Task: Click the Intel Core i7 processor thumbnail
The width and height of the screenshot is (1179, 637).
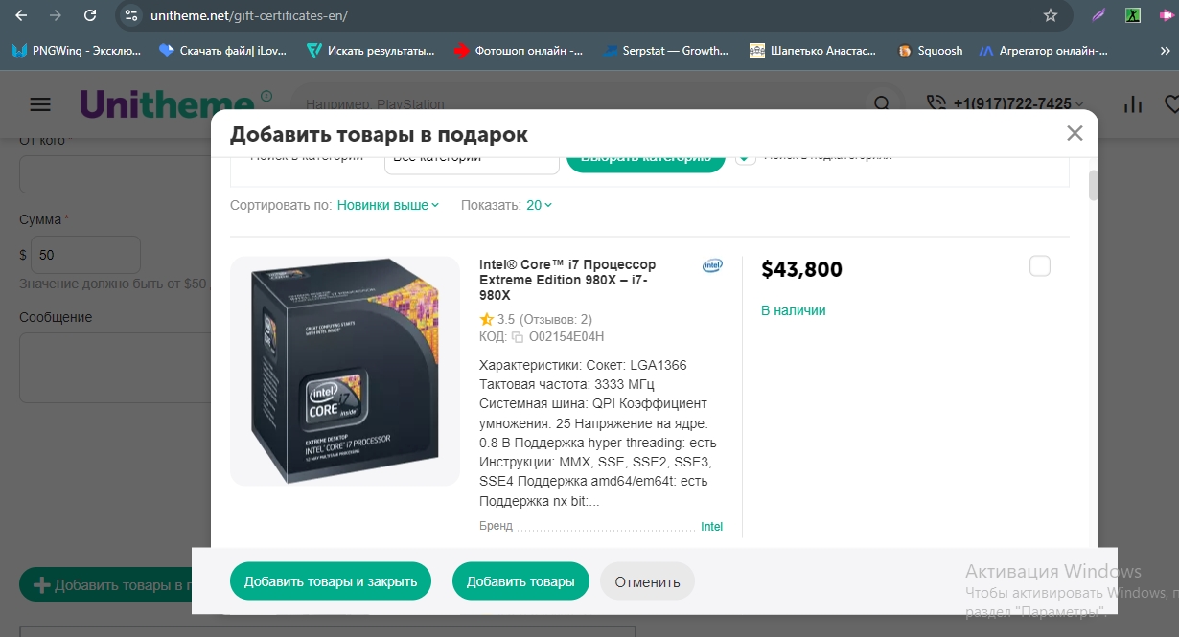Action: (345, 371)
